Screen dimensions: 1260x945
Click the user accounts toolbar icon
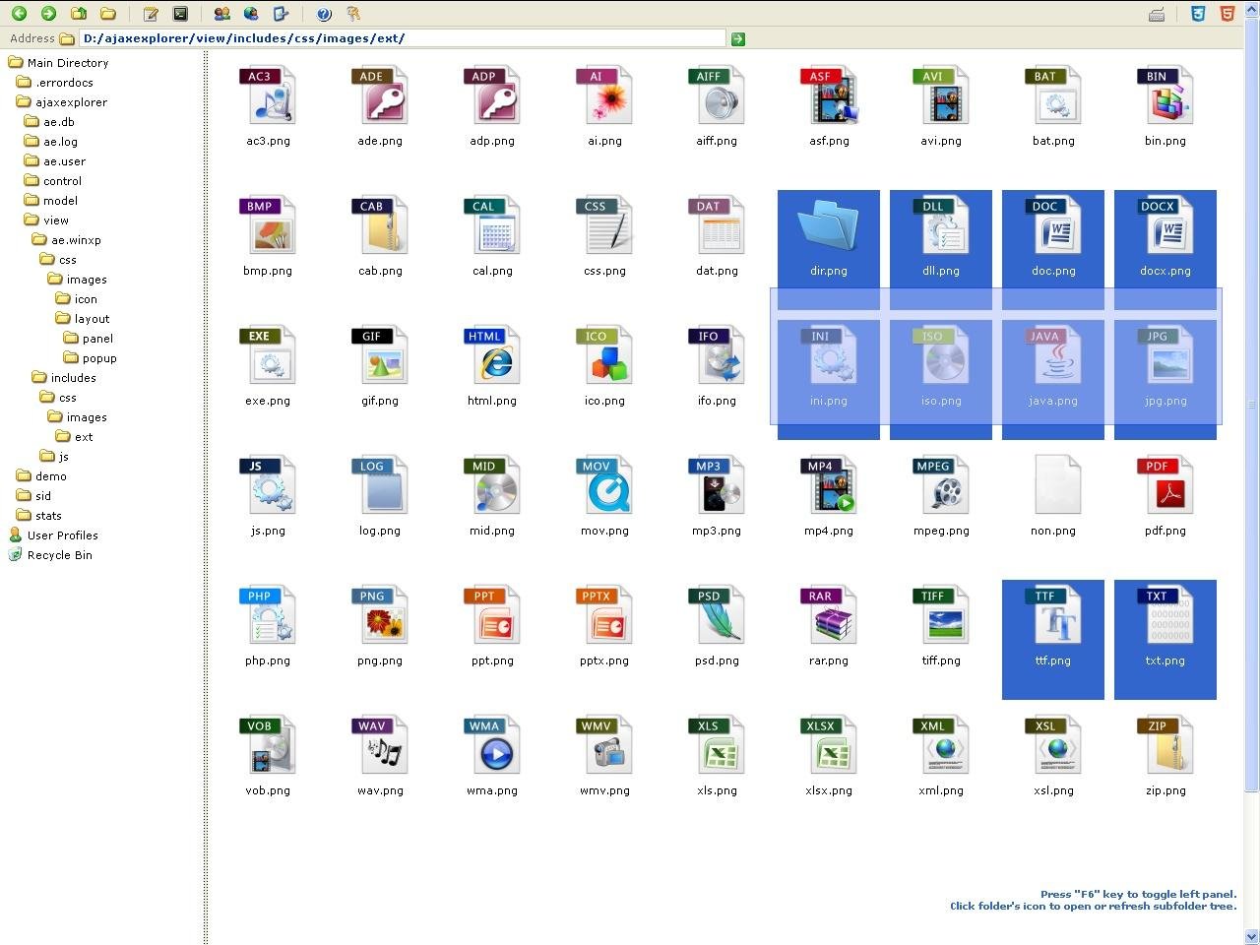pos(221,14)
